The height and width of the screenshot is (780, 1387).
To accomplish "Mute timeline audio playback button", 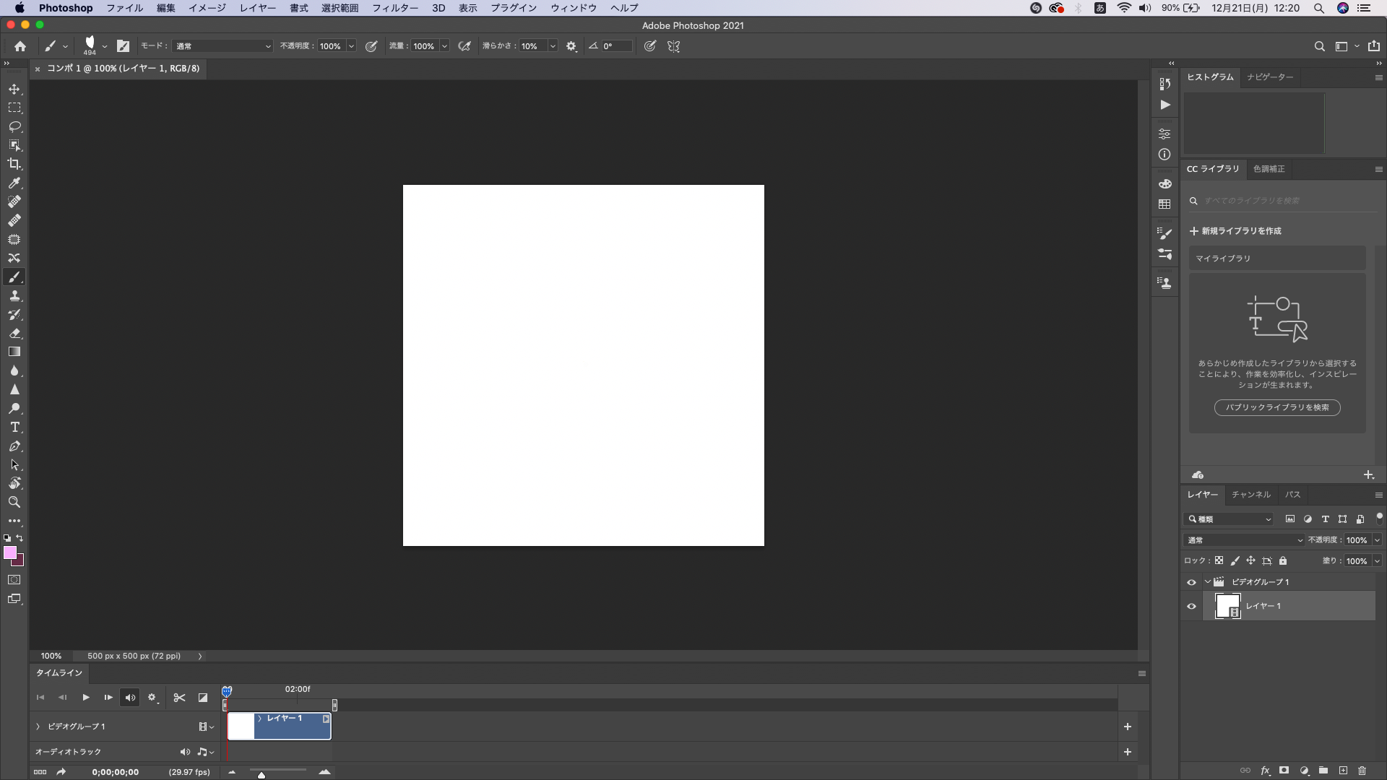I will [130, 698].
